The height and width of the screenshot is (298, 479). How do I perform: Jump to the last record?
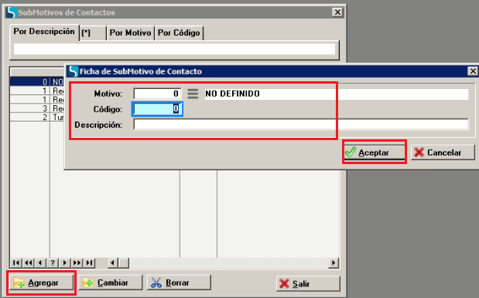coord(89,263)
